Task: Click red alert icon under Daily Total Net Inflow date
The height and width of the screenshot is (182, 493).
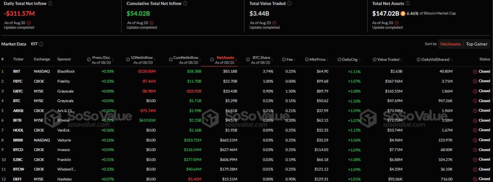Action: (29, 23)
